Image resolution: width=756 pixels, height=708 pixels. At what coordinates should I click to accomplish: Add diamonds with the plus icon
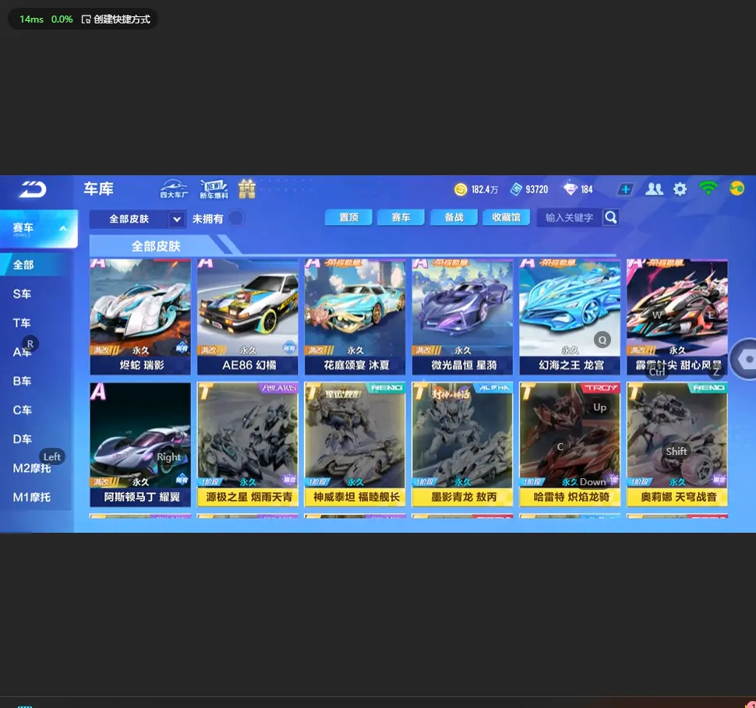pos(625,189)
